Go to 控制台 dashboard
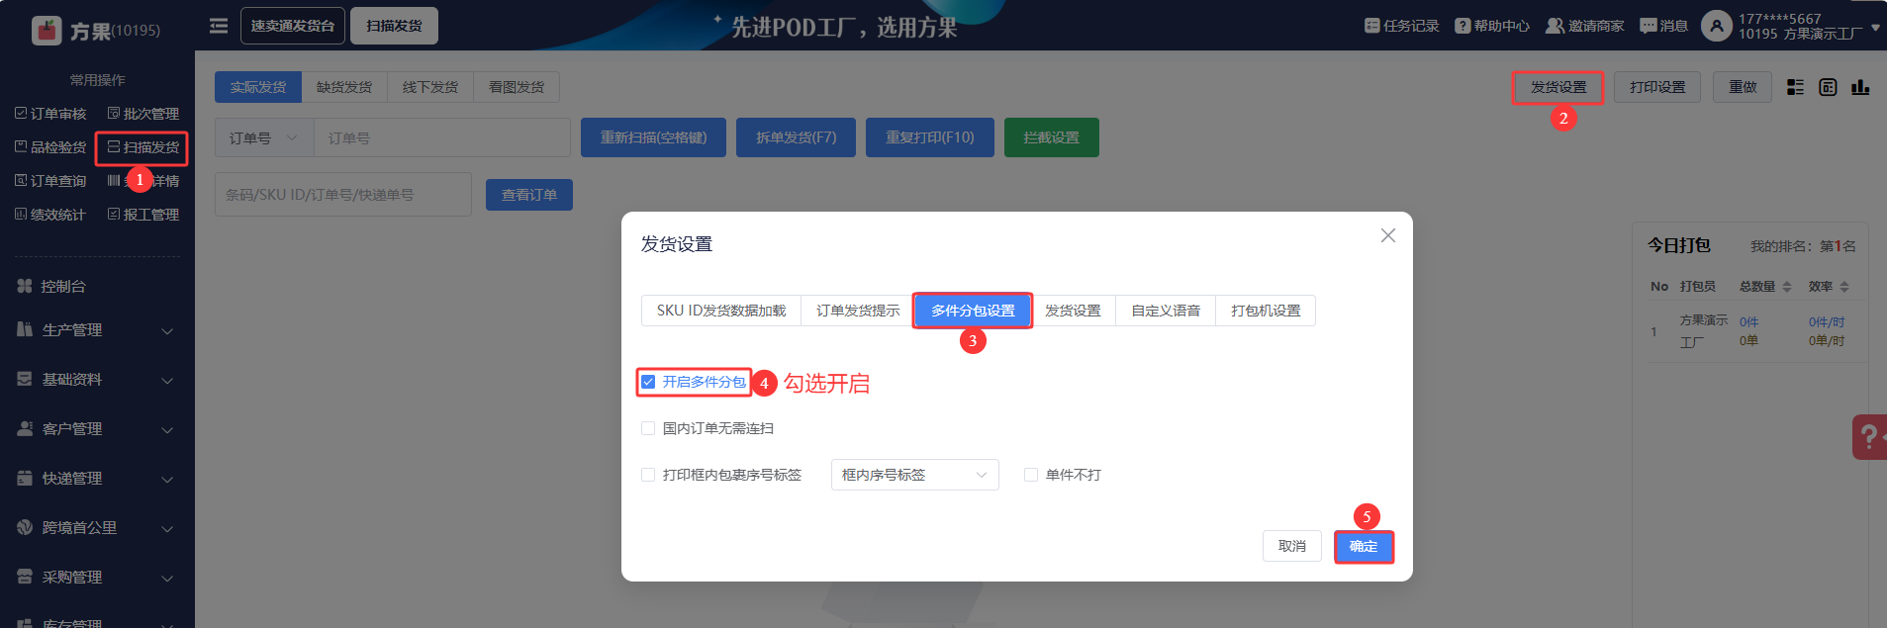The image size is (1887, 628). coord(51,286)
